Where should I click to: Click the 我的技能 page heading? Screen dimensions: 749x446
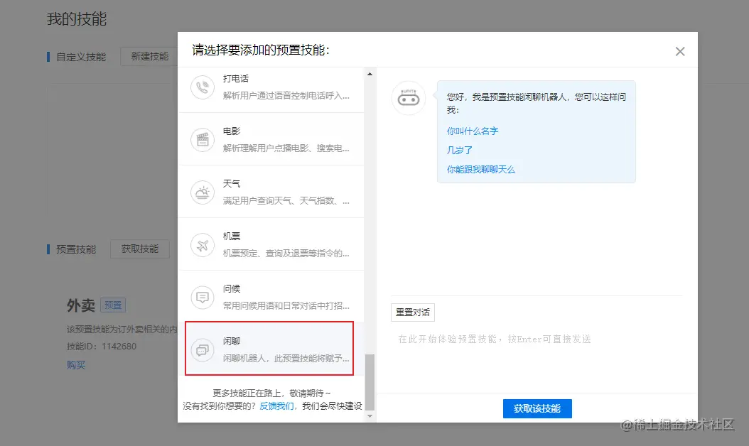pos(77,19)
